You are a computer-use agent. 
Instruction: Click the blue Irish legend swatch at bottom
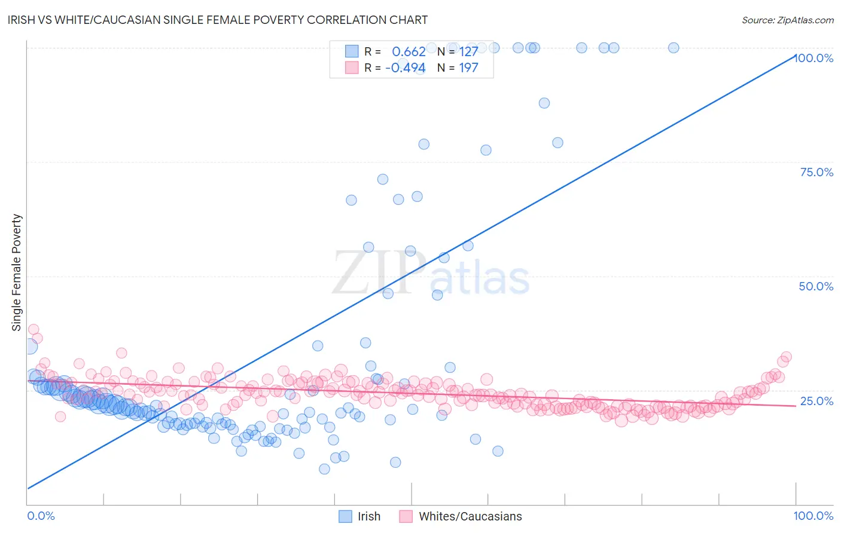click(345, 516)
